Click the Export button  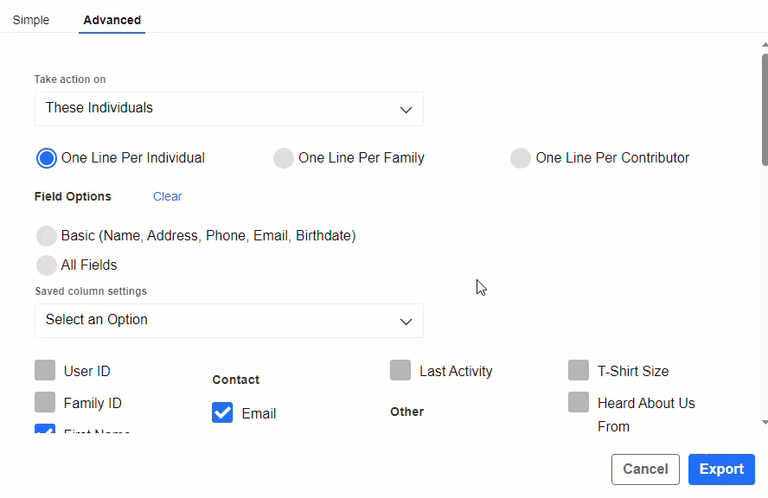point(721,469)
